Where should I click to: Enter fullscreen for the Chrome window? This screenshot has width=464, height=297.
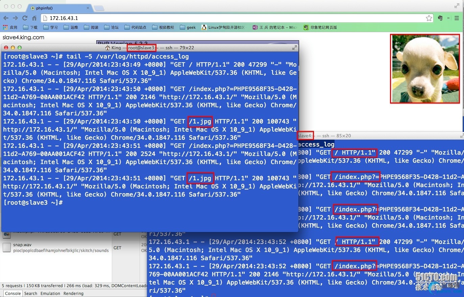tap(457, 6)
